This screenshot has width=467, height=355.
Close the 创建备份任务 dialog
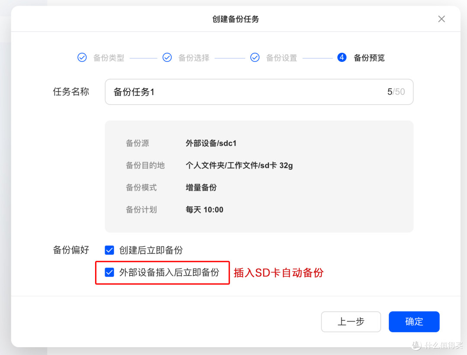441,19
